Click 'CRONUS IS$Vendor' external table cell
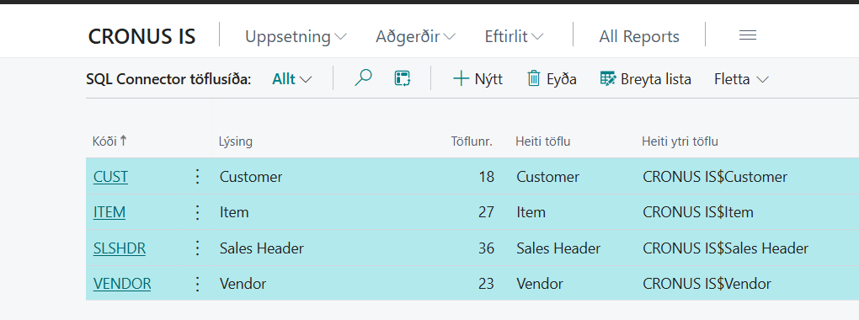This screenshot has width=859, height=320. (707, 284)
